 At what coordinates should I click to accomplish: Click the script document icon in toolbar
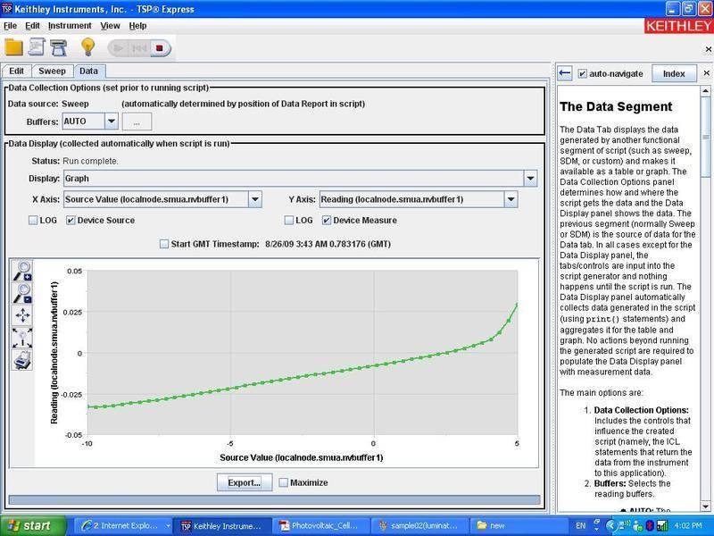[37, 46]
